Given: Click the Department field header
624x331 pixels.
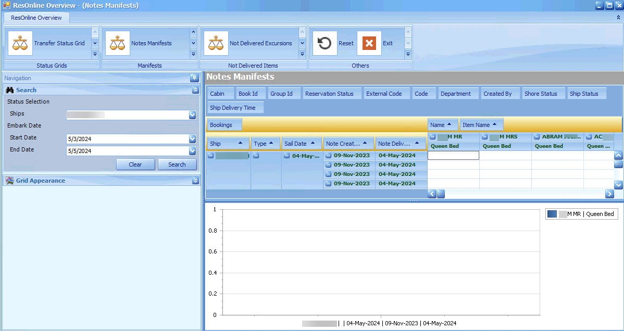Looking at the screenshot, I should click(x=458, y=94).
